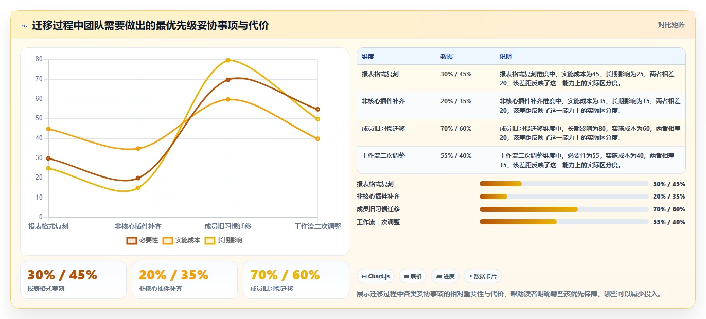Image resolution: width=706 pixels, height=319 pixels.
Task: Click 必要性 data point at 成员旧习惯迁移 (70)
Action: (228, 80)
